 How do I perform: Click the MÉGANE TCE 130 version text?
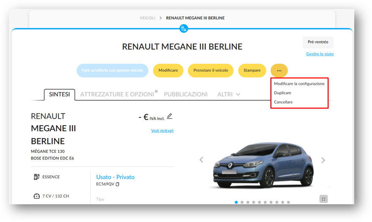pyautogui.click(x=48, y=151)
